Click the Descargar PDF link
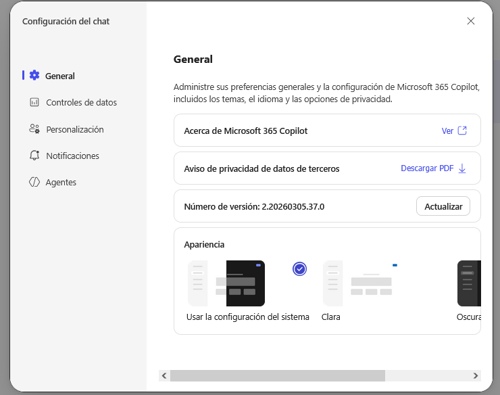Viewport: 500px width, 395px height. point(427,168)
